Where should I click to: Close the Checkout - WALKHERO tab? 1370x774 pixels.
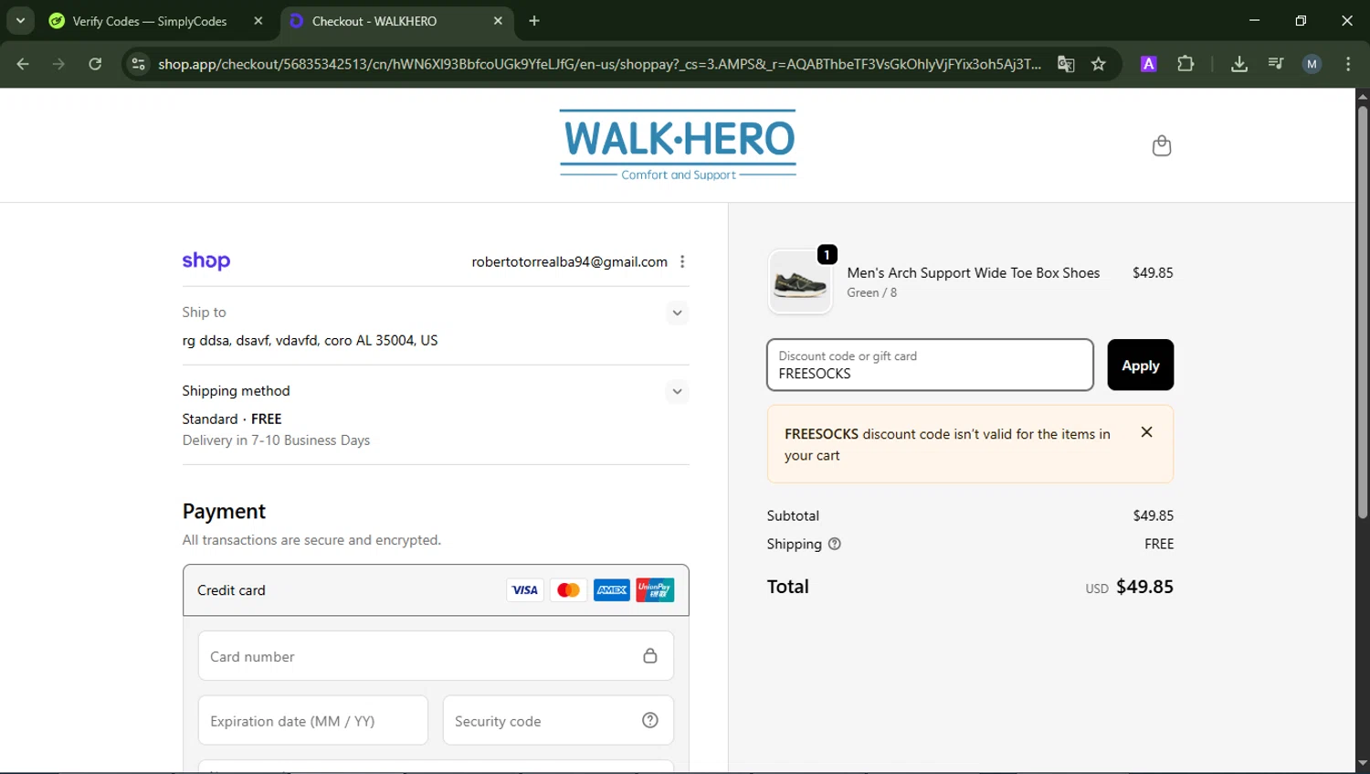[x=498, y=21]
